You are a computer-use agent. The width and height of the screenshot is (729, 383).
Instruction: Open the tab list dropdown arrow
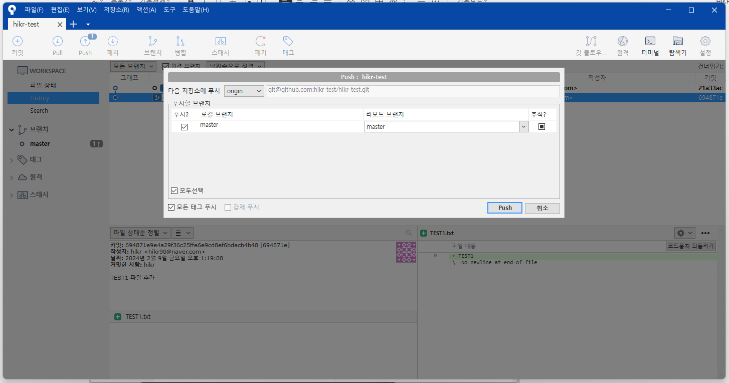[88, 24]
